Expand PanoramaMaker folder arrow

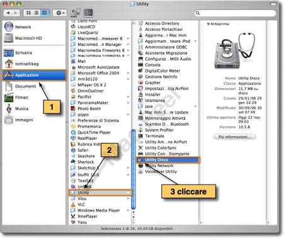[x=128, y=103]
